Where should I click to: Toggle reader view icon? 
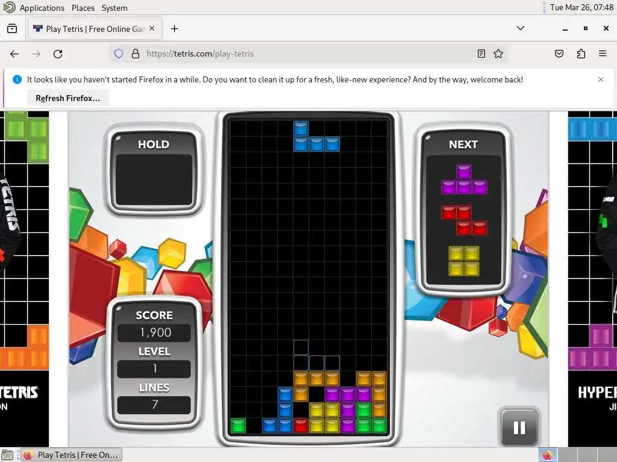(481, 54)
